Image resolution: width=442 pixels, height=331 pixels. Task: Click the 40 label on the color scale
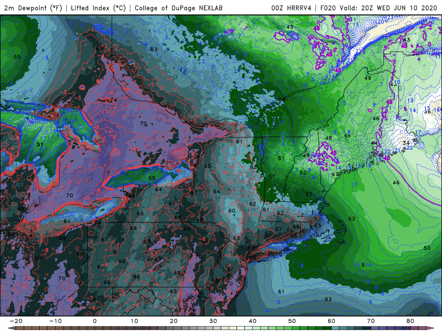click(x=252, y=321)
